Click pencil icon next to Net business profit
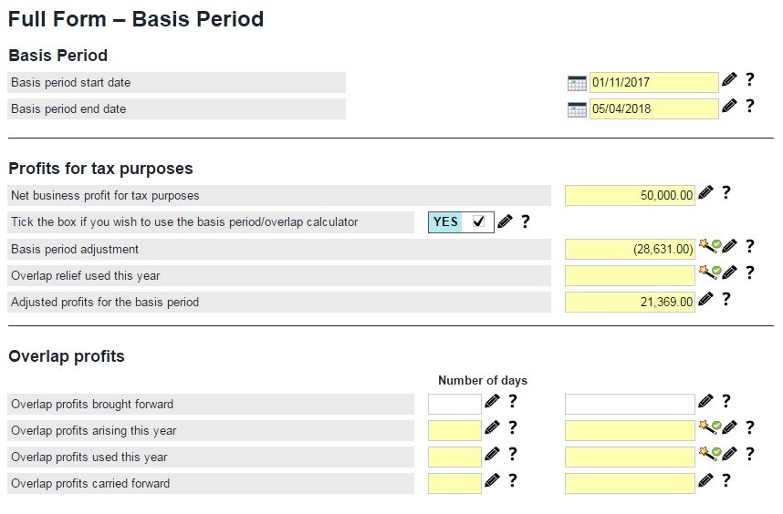The height and width of the screenshot is (514, 783). 705,193
